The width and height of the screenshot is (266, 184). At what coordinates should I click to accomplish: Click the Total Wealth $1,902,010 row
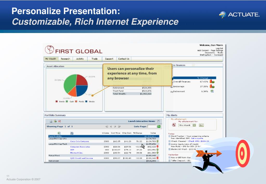tap(132, 94)
